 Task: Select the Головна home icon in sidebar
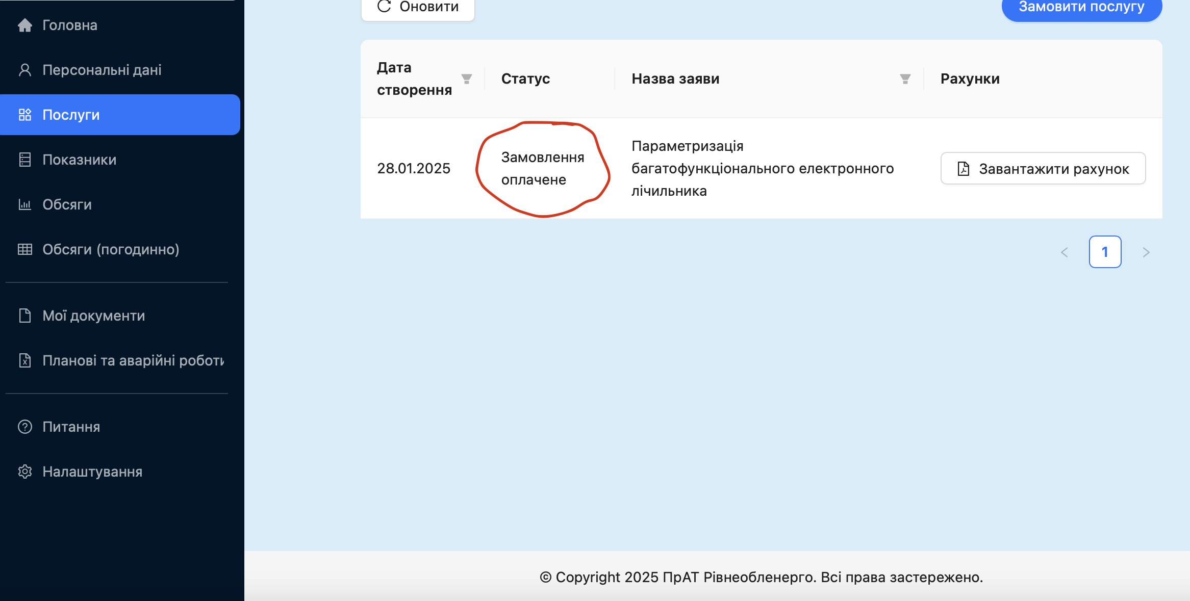click(26, 24)
